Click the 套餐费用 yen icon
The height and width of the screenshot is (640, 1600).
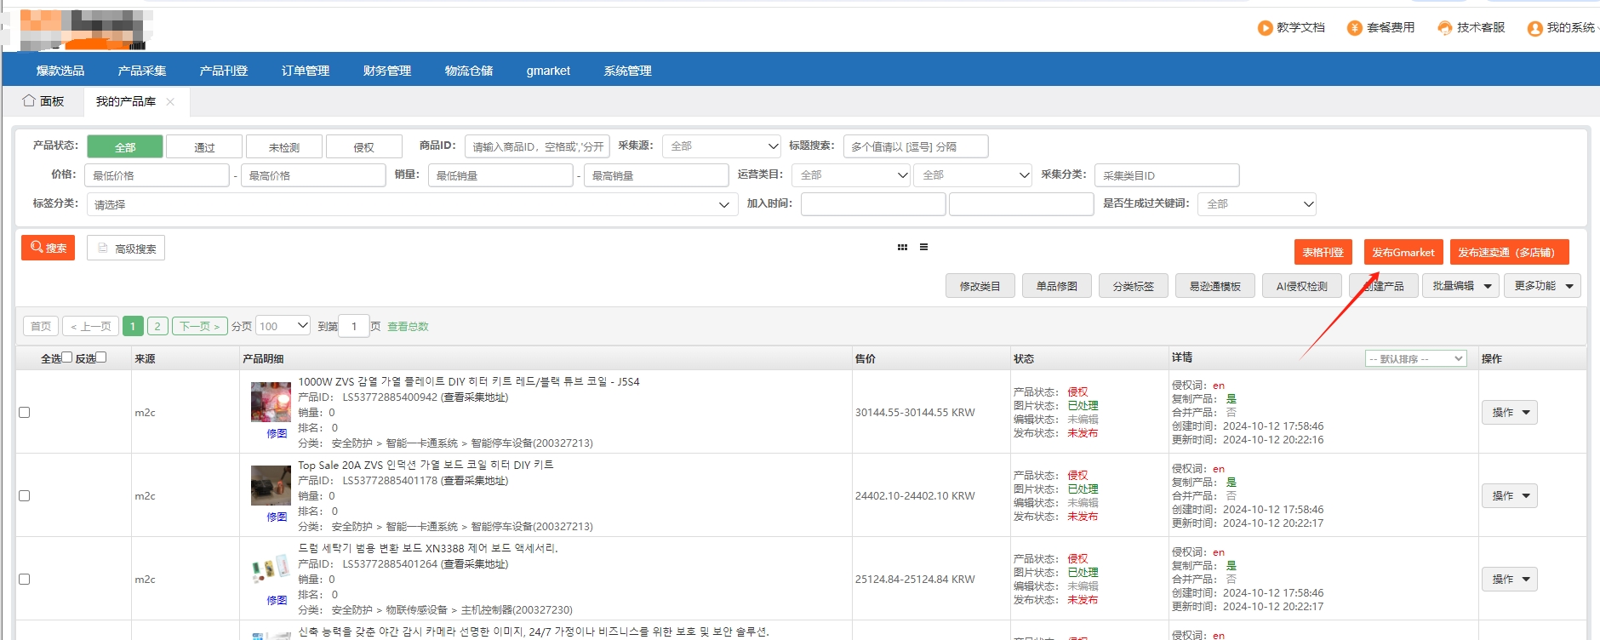tap(1355, 28)
